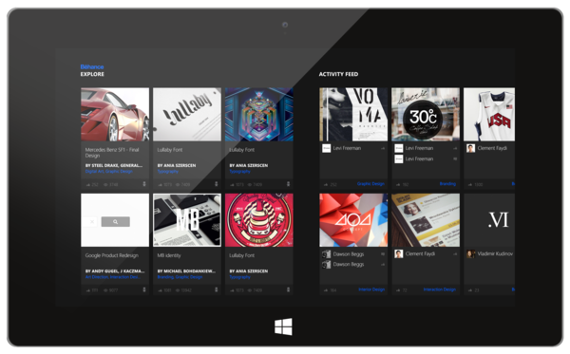Click appreciate thumbs-up icon on Google Redesign card

point(88,290)
